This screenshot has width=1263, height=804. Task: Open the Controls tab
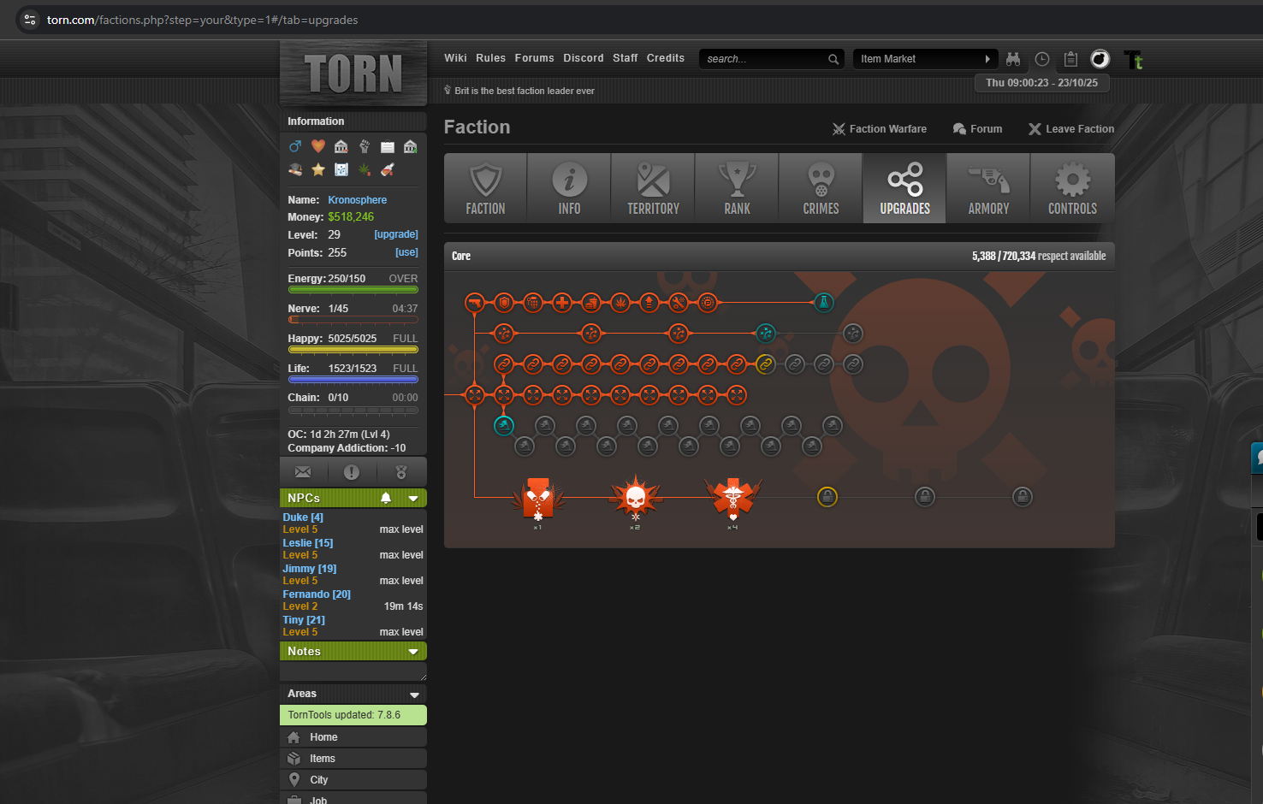pos(1072,189)
